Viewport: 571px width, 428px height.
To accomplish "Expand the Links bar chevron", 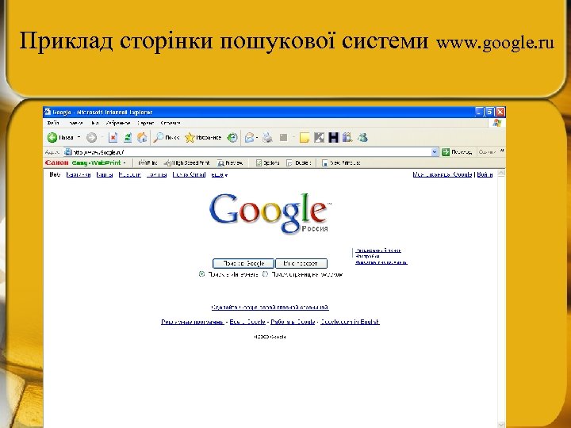I will click(x=502, y=151).
